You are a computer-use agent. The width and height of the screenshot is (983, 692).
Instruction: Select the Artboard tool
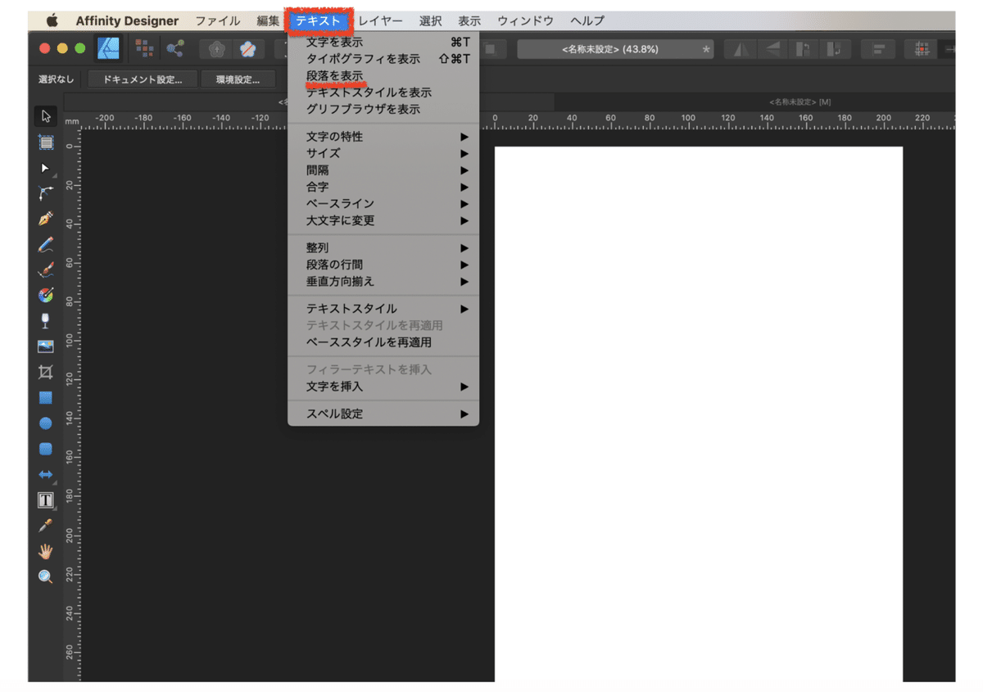point(46,142)
